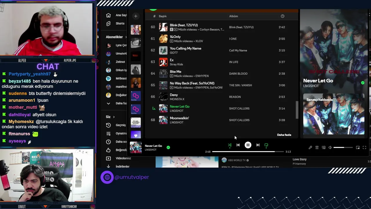Open the Sanatçı hakkında artist card
Screen dimensions: 371x209
pos(334,114)
